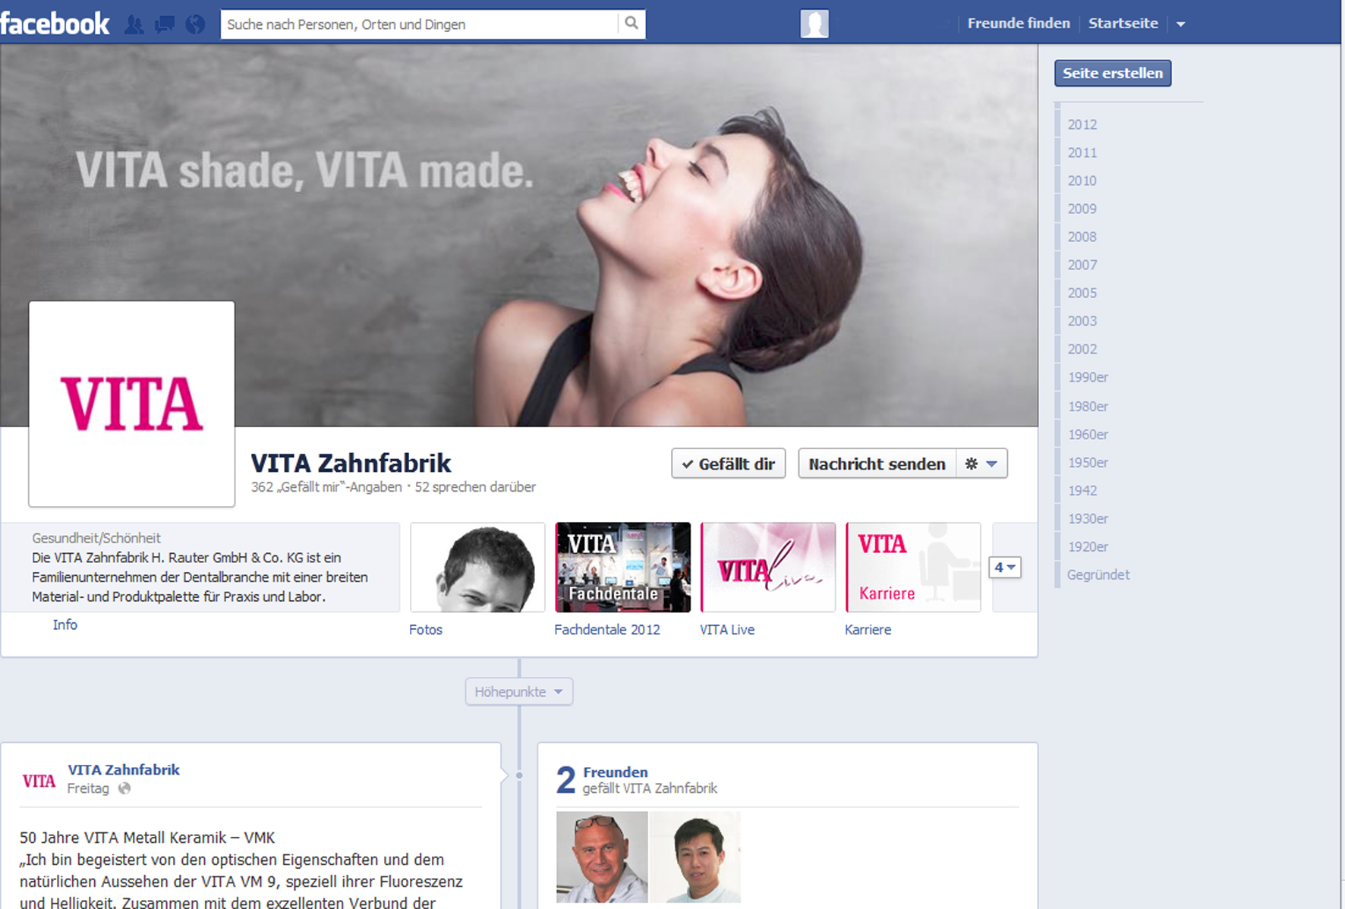Viewport: 1345px width, 909px height.
Task: Expand the 4 more apps dropdown
Action: tap(1004, 568)
